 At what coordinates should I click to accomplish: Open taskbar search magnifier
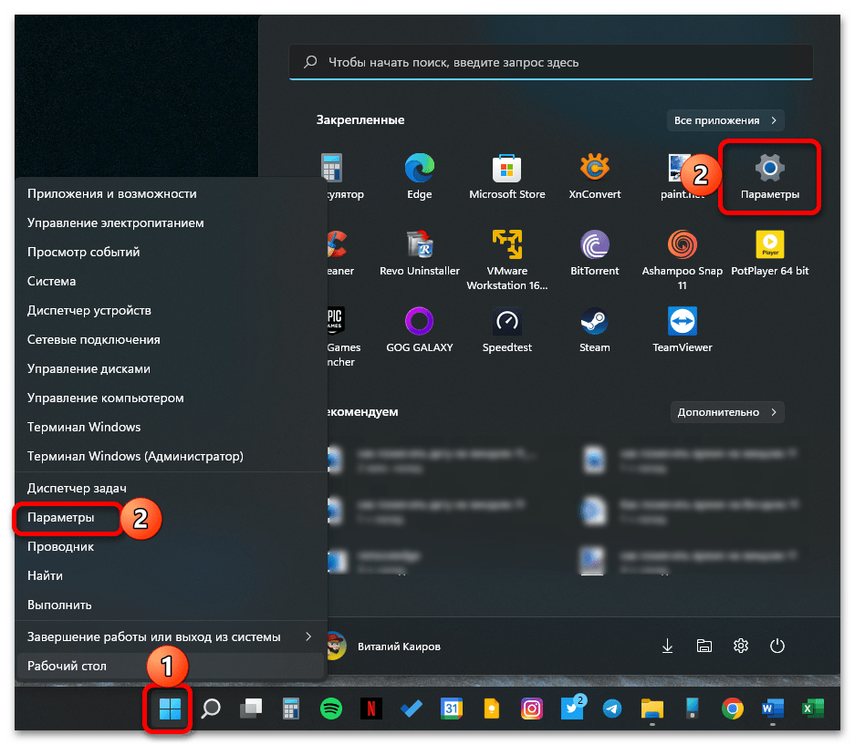tap(211, 709)
